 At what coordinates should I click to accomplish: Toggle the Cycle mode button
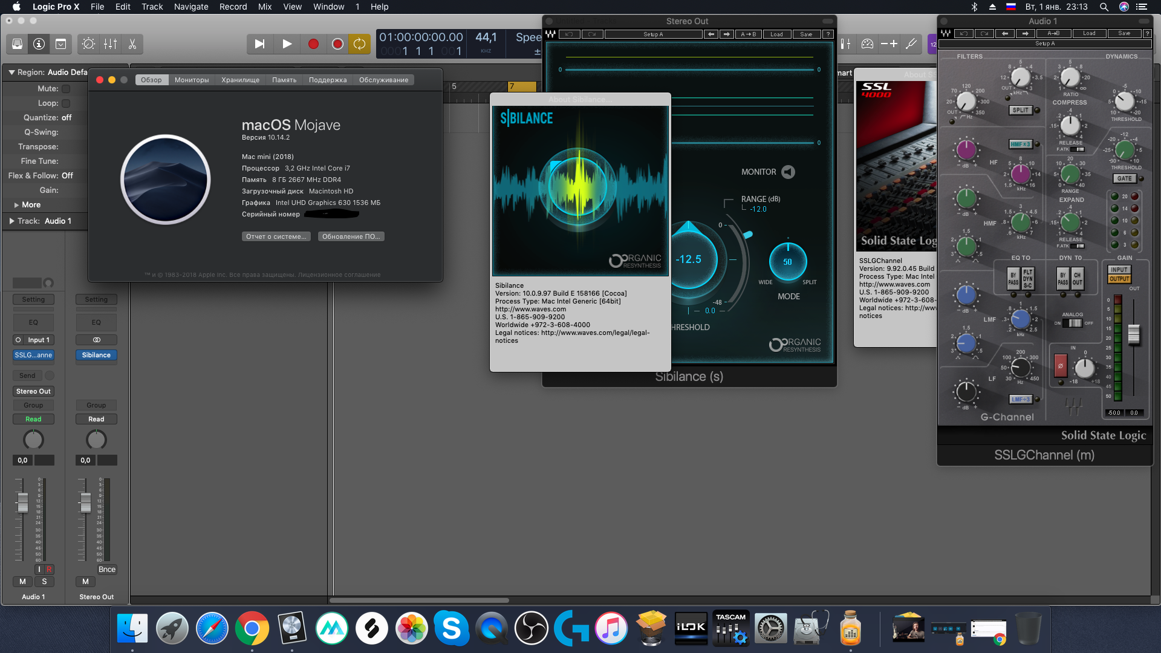click(x=359, y=44)
